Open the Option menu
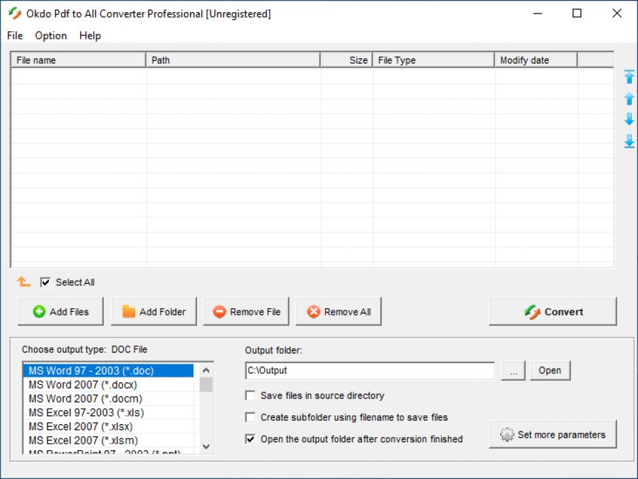The height and width of the screenshot is (479, 638). pos(51,36)
